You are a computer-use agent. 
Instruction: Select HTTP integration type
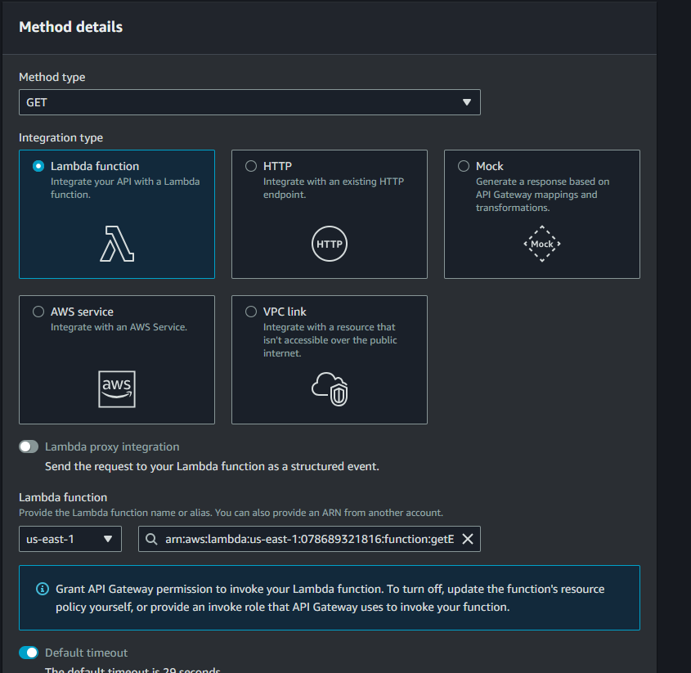(x=251, y=166)
